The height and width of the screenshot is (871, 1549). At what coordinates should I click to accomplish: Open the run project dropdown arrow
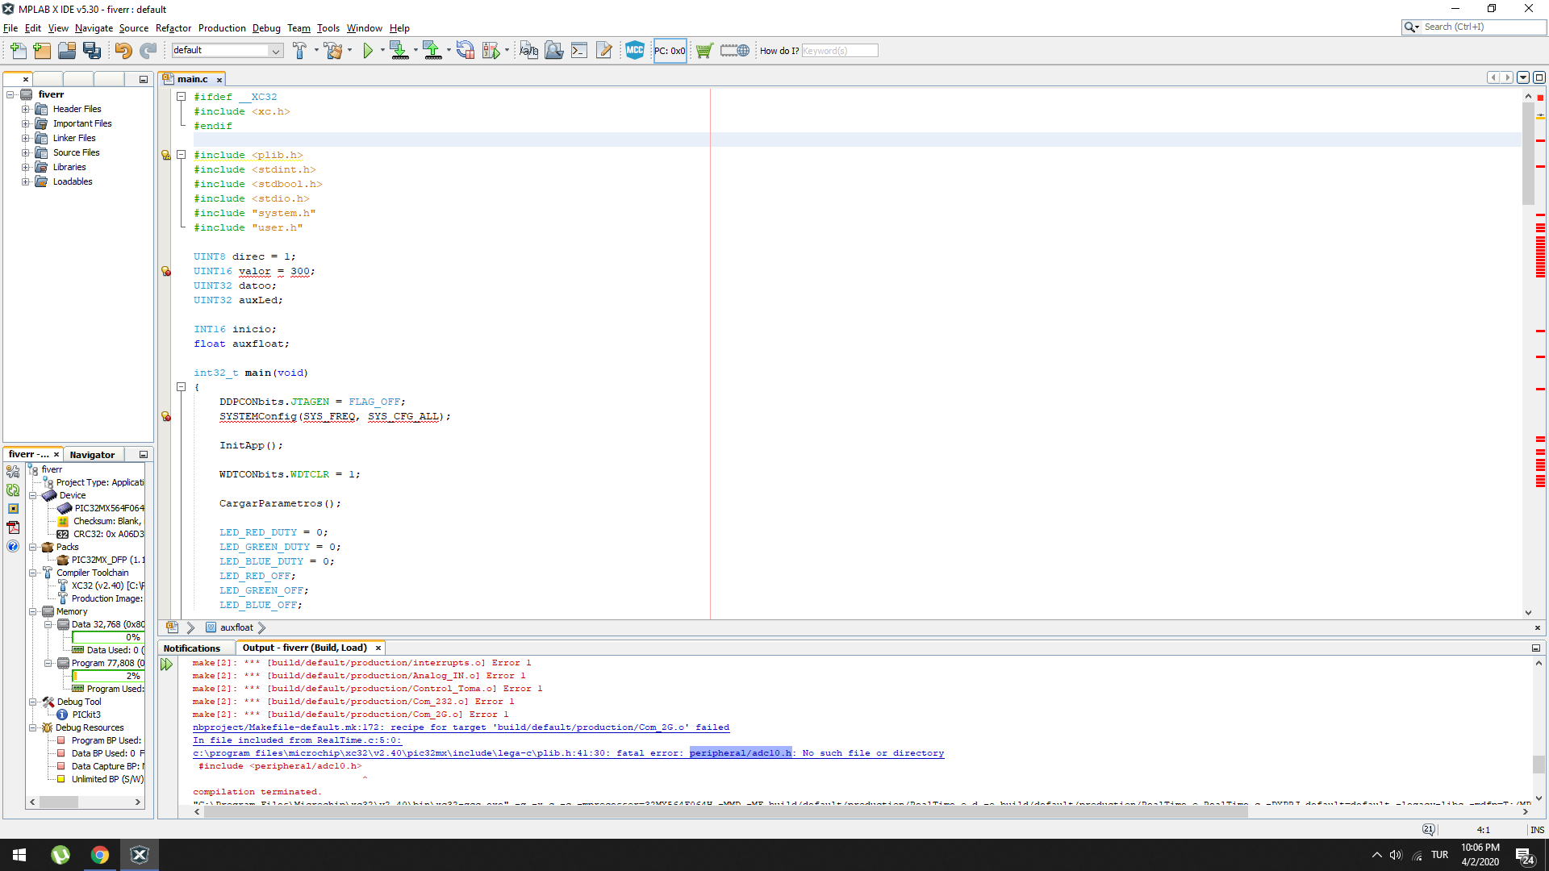point(382,50)
